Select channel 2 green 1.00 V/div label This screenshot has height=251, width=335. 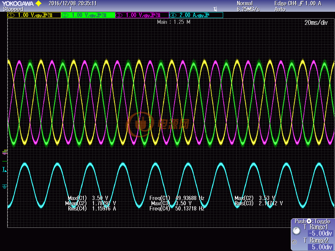(x=88, y=15)
